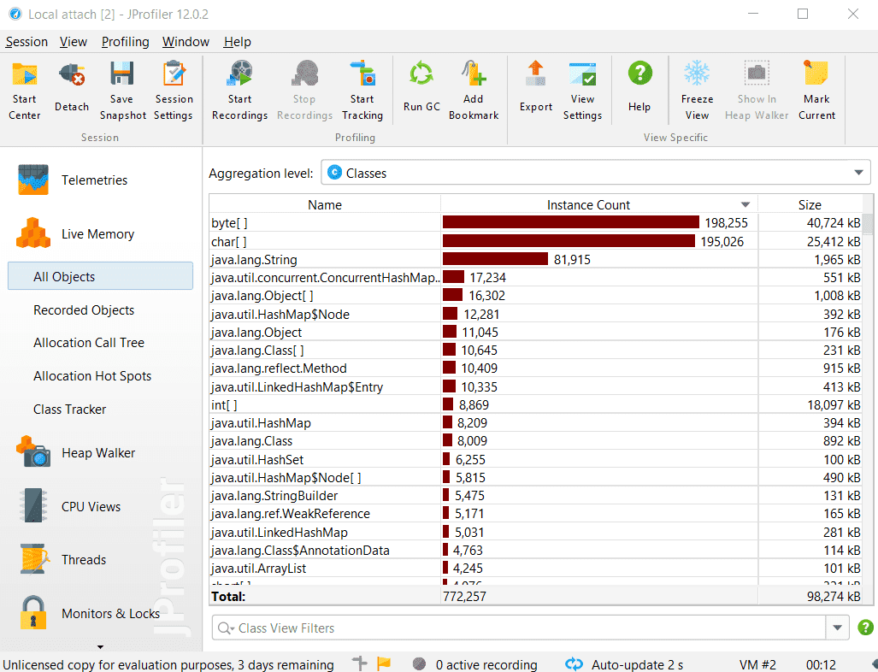The width and height of the screenshot is (878, 672).
Task: Select the java.lang.StringBuilder row
Action: pos(536,496)
